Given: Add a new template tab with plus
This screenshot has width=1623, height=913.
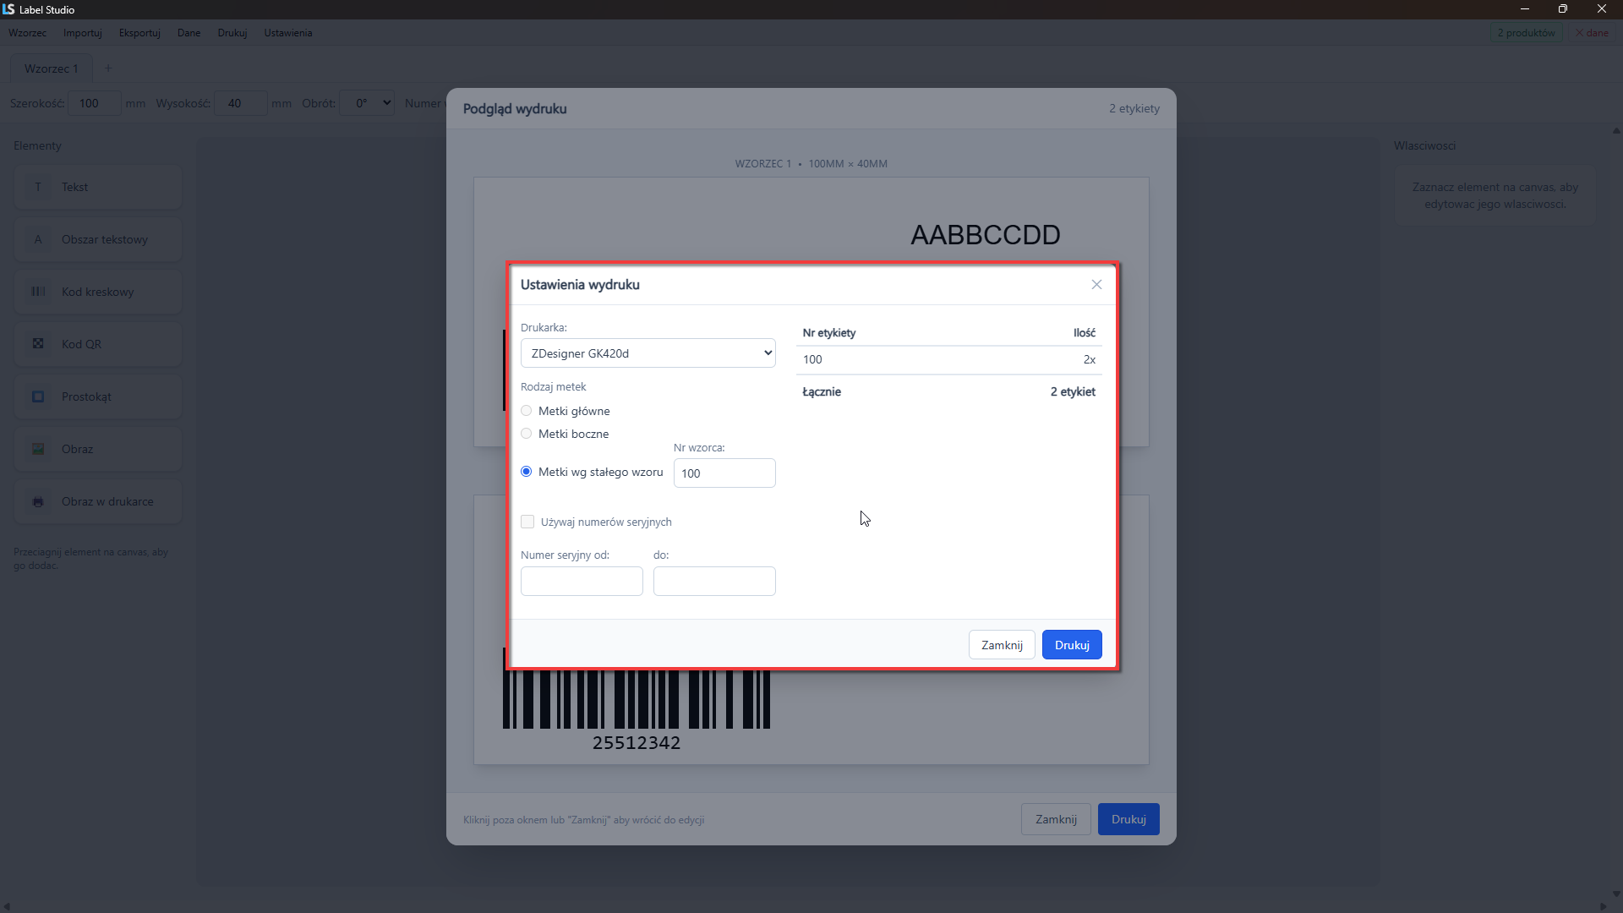Looking at the screenshot, I should (107, 68).
